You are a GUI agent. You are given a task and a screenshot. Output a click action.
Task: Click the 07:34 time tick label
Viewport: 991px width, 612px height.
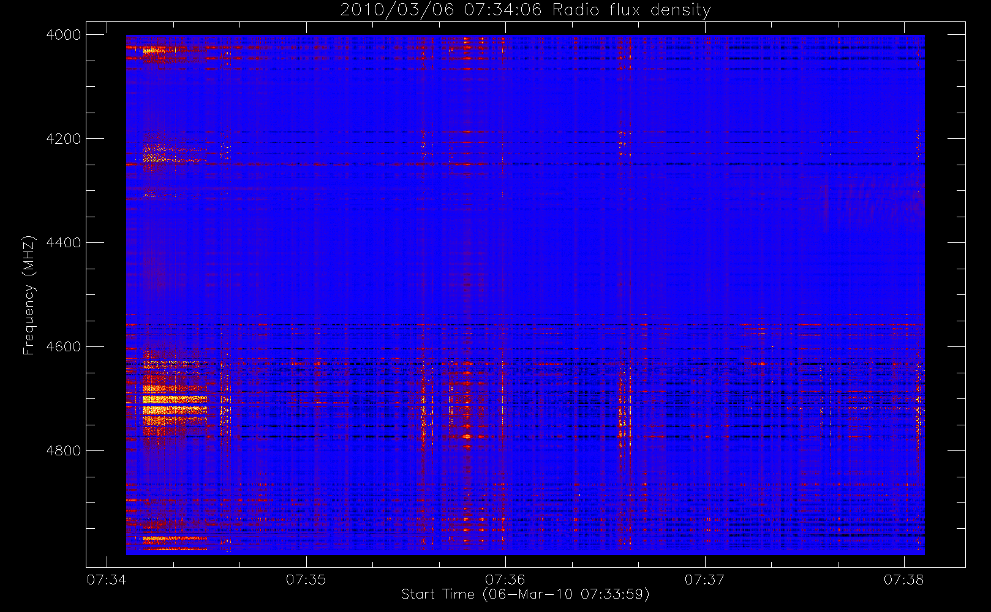pos(107,580)
